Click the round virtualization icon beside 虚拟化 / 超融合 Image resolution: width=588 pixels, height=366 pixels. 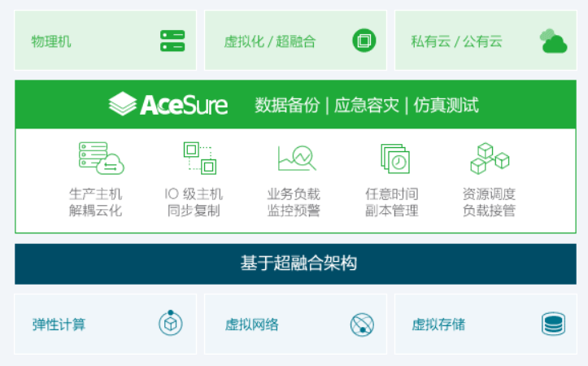pos(364,41)
